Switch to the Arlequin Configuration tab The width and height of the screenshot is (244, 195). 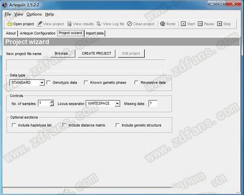pos(37,33)
